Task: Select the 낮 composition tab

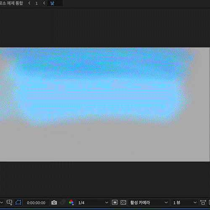Action: pyautogui.click(x=52, y=3)
